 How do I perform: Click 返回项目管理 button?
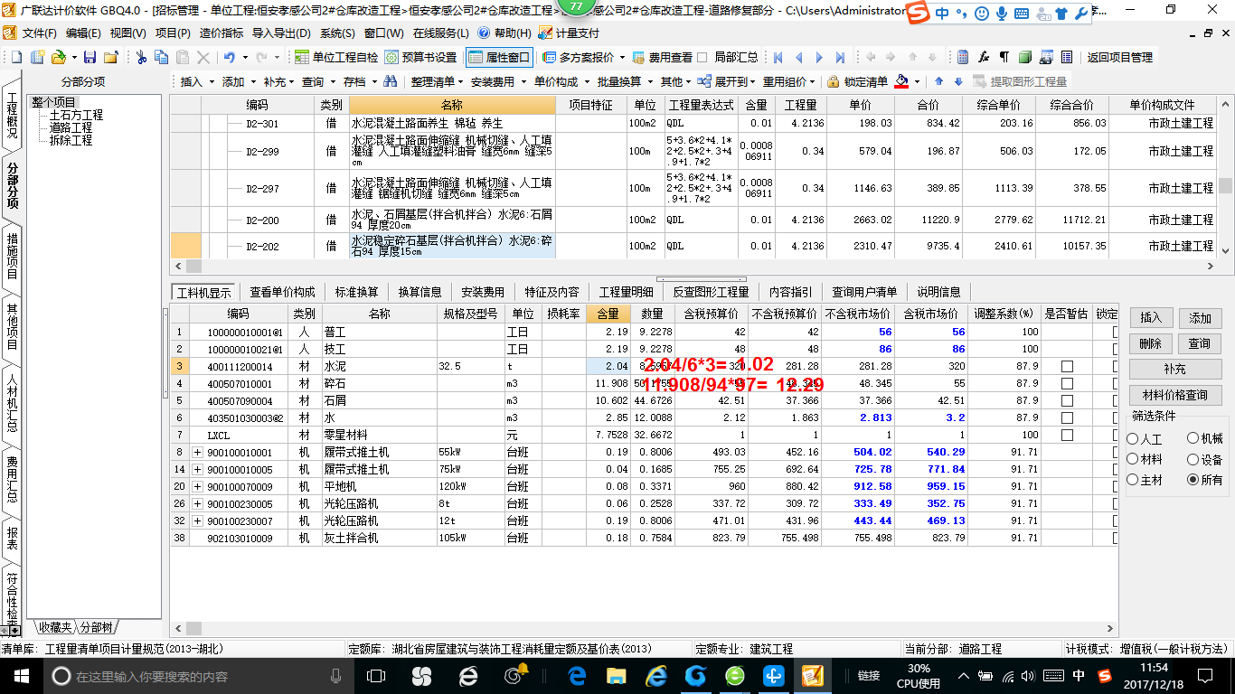[1119, 57]
